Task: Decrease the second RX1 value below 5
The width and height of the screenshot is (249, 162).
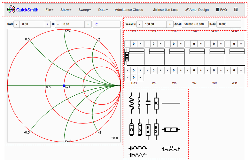Action: [127, 77]
